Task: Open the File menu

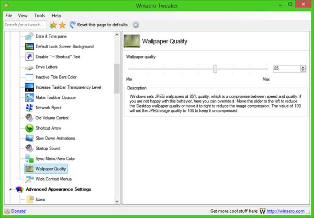Action: click(x=9, y=16)
